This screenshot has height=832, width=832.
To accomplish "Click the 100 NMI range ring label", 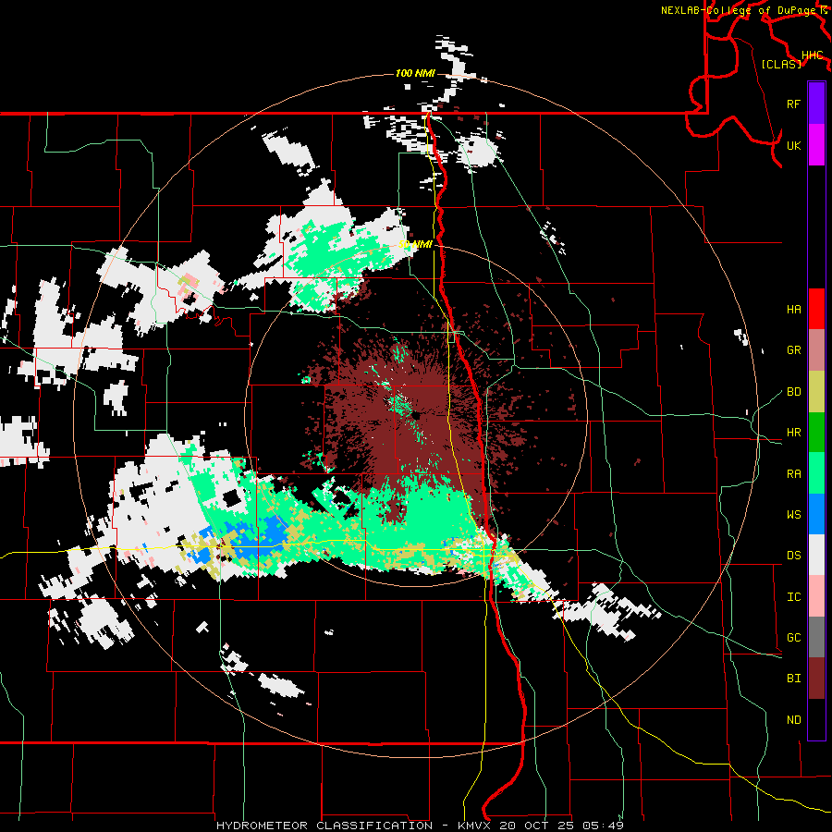I will [x=415, y=73].
